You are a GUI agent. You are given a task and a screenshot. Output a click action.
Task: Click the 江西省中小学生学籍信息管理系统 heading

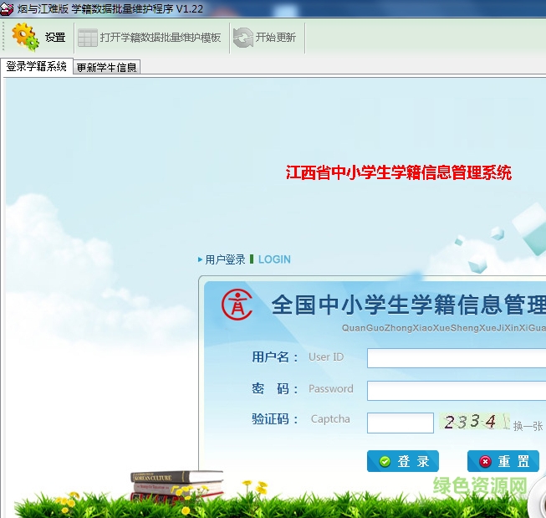point(399,172)
